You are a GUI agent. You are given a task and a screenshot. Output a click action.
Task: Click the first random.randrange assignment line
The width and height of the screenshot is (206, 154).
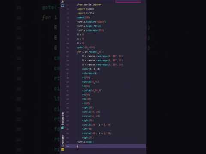103,56
